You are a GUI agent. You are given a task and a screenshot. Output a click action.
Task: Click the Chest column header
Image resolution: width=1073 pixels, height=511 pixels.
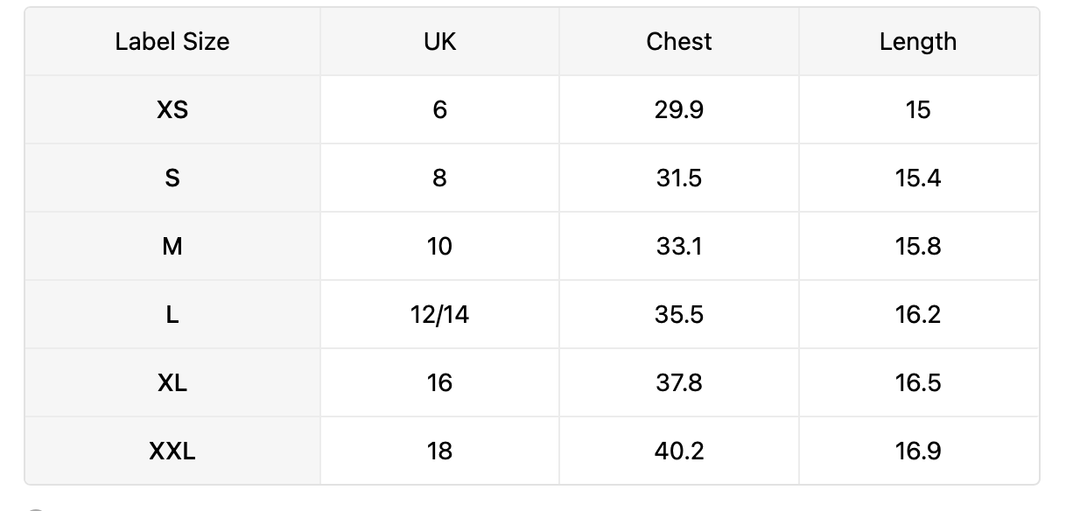pyautogui.click(x=679, y=42)
